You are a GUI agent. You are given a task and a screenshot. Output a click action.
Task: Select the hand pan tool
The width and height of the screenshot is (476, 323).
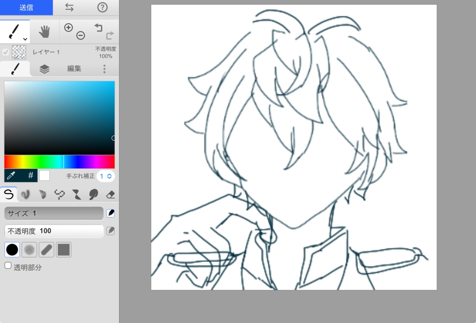[44, 32]
